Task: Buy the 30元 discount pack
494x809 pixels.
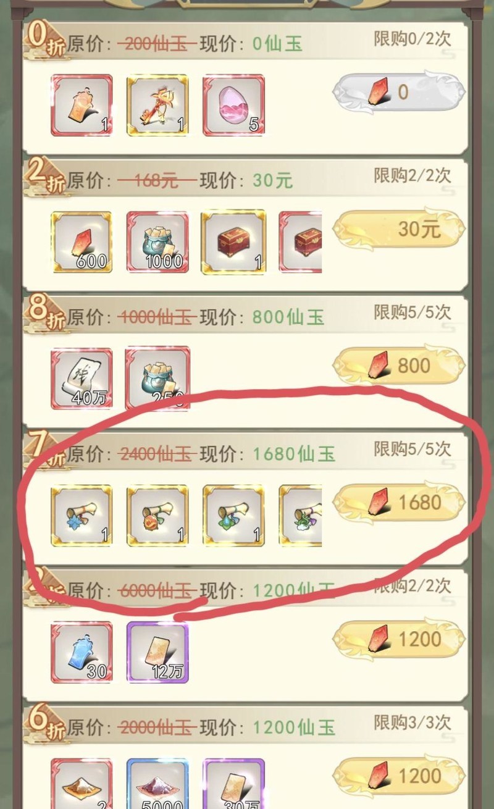Action: point(398,229)
